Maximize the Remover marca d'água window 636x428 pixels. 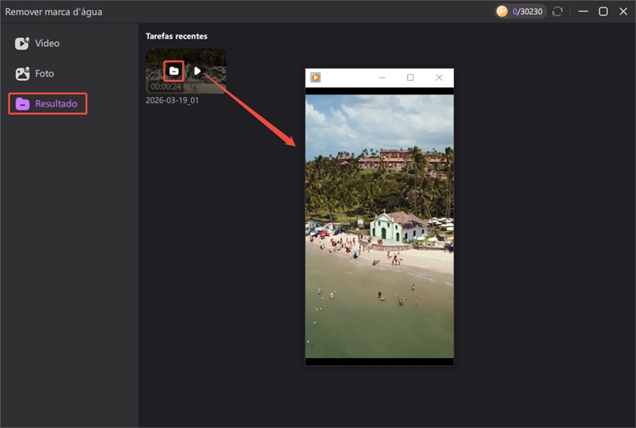pyautogui.click(x=603, y=12)
